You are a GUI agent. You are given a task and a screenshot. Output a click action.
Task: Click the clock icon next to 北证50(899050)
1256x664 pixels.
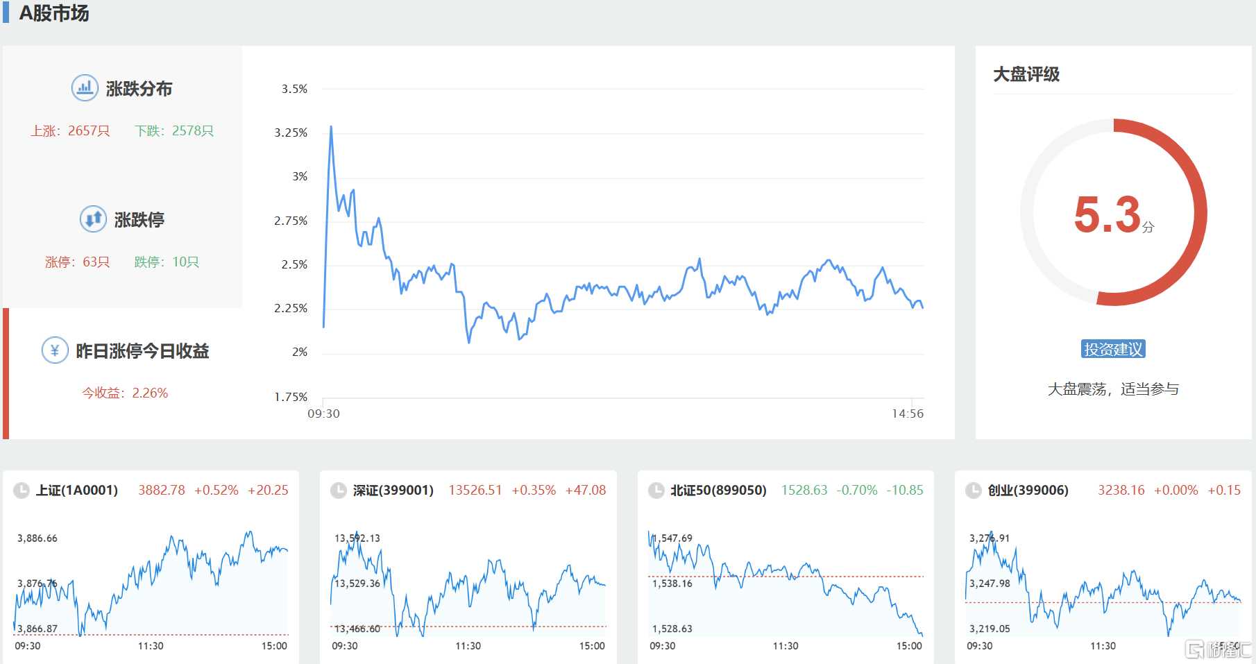pos(656,491)
